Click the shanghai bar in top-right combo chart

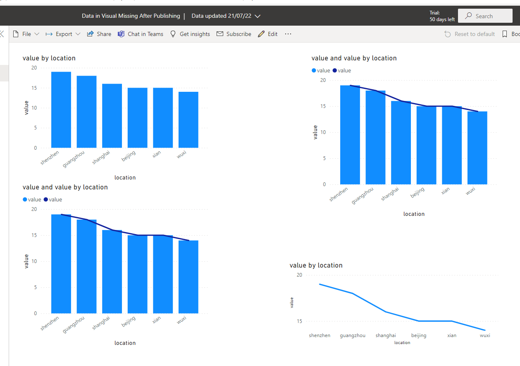(401, 143)
